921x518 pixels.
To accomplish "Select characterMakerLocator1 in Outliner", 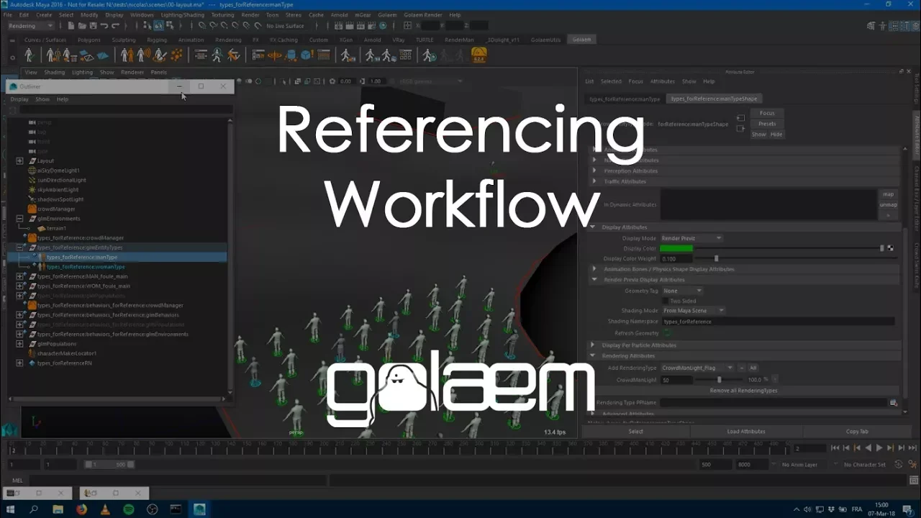I will point(66,353).
